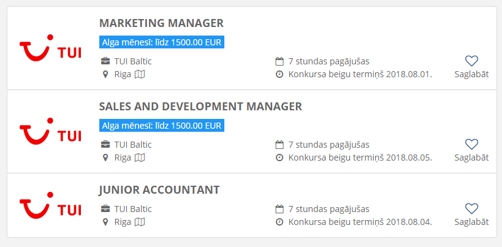Save the Sales and Development Manager listing
This screenshot has height=247, width=502.
(471, 144)
